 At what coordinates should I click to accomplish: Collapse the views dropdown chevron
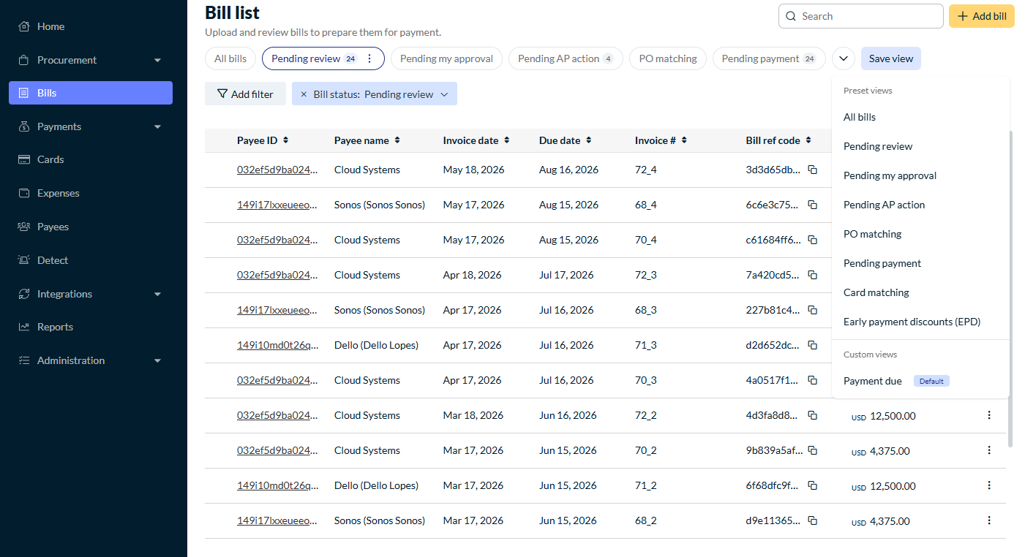[x=844, y=58]
